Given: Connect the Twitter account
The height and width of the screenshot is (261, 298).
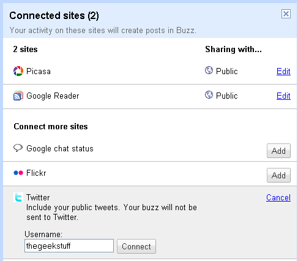Looking at the screenshot, I should [x=136, y=246].
